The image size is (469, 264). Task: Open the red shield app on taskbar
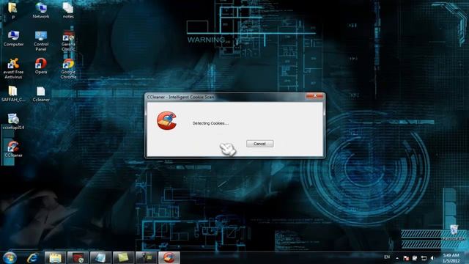78,257
